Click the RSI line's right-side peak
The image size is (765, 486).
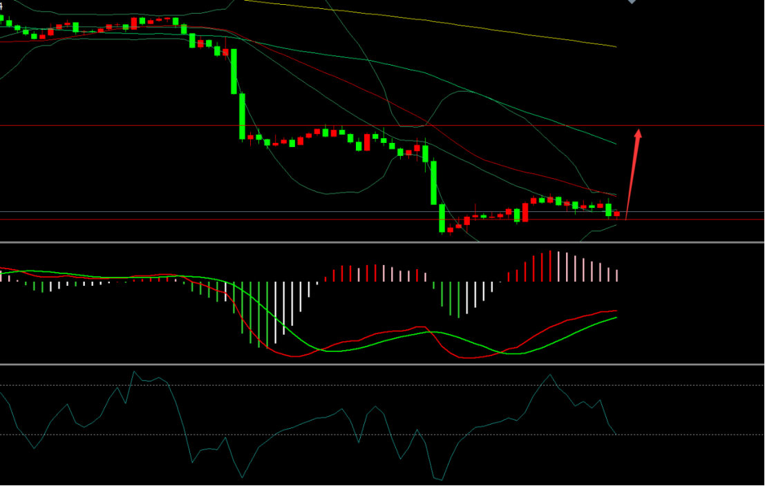550,375
